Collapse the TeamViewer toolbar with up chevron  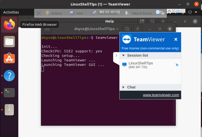pyautogui.click(x=169, y=11)
